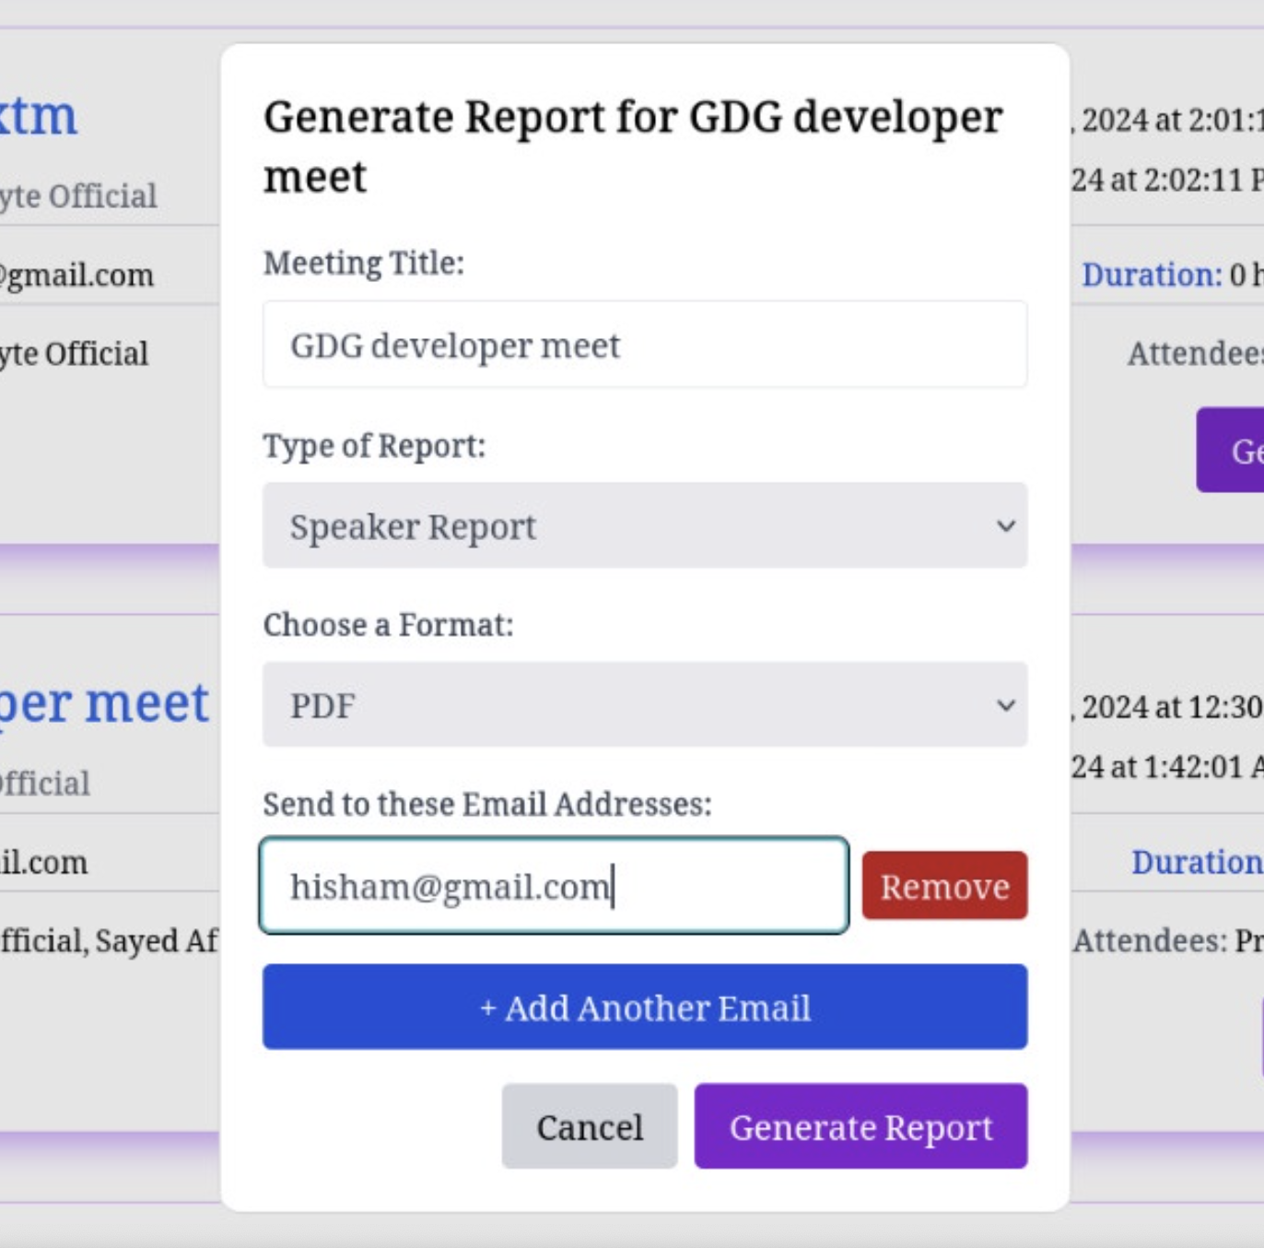Click the chevron arrow on the PDF selector
Image resolution: width=1264 pixels, height=1248 pixels.
1005,706
